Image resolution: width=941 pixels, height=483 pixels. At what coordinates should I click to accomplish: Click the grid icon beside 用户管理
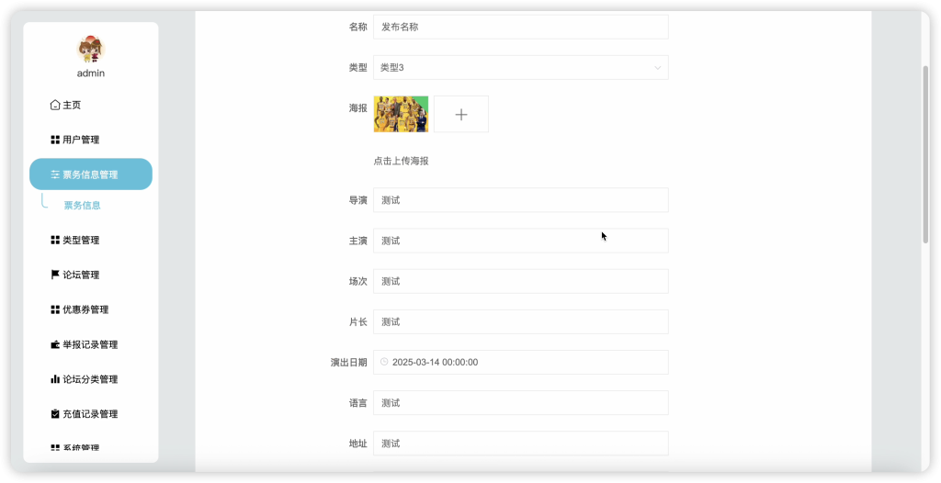coord(55,140)
